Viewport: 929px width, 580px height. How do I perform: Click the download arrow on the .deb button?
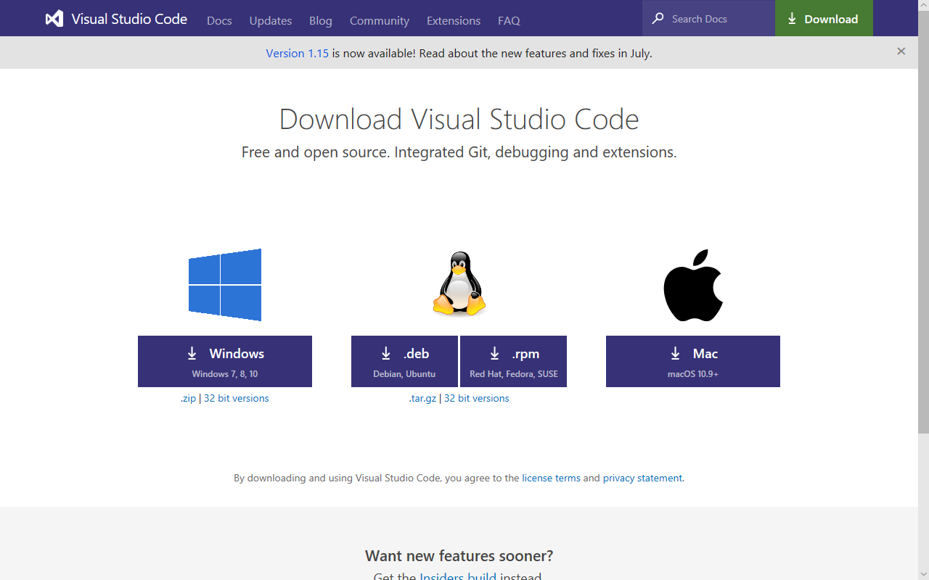point(385,353)
